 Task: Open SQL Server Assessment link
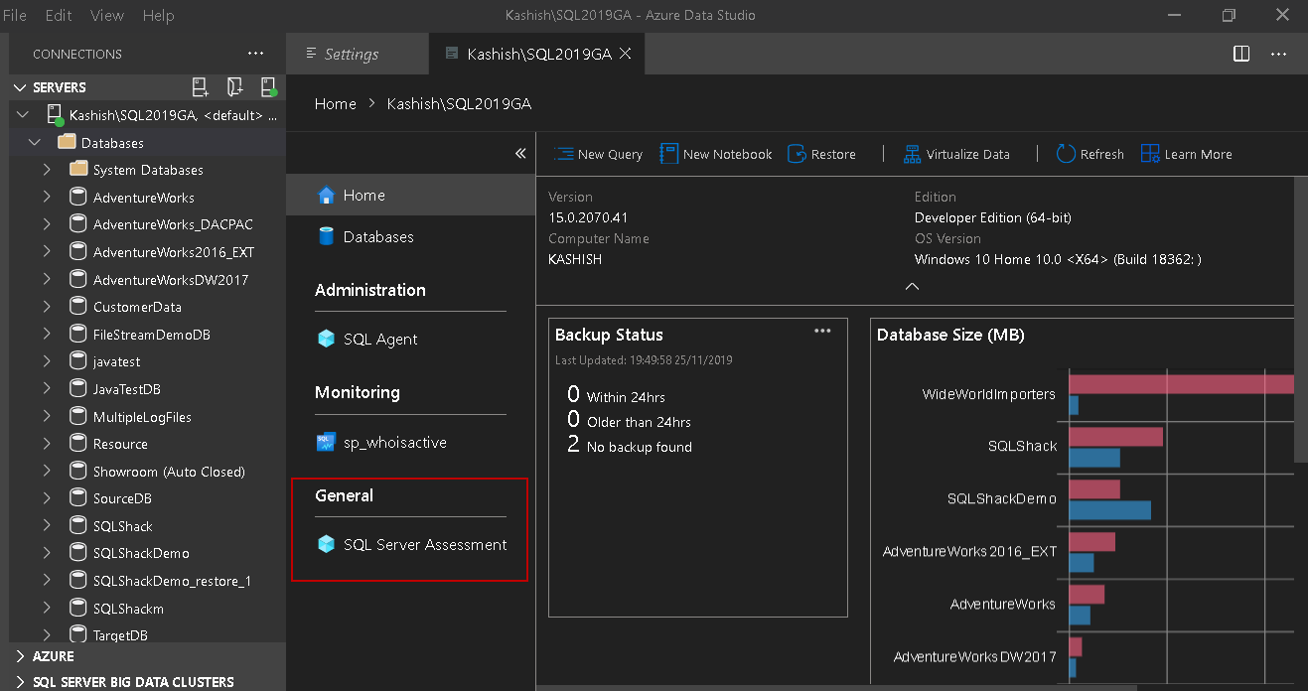(x=424, y=545)
